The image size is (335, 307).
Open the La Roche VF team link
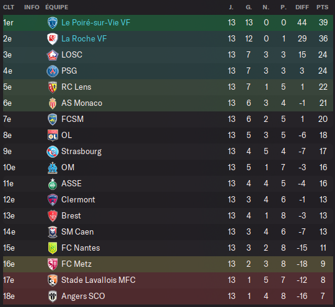(84, 38)
